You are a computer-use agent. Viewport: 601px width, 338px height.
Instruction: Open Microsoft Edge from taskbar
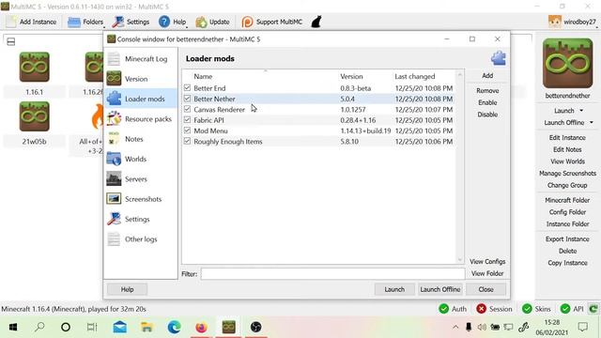click(x=175, y=327)
